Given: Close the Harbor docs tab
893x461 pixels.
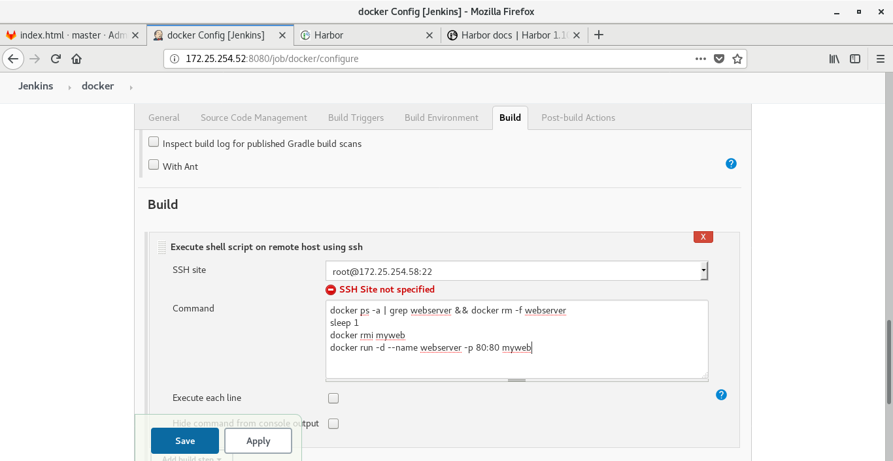Looking at the screenshot, I should (577, 35).
